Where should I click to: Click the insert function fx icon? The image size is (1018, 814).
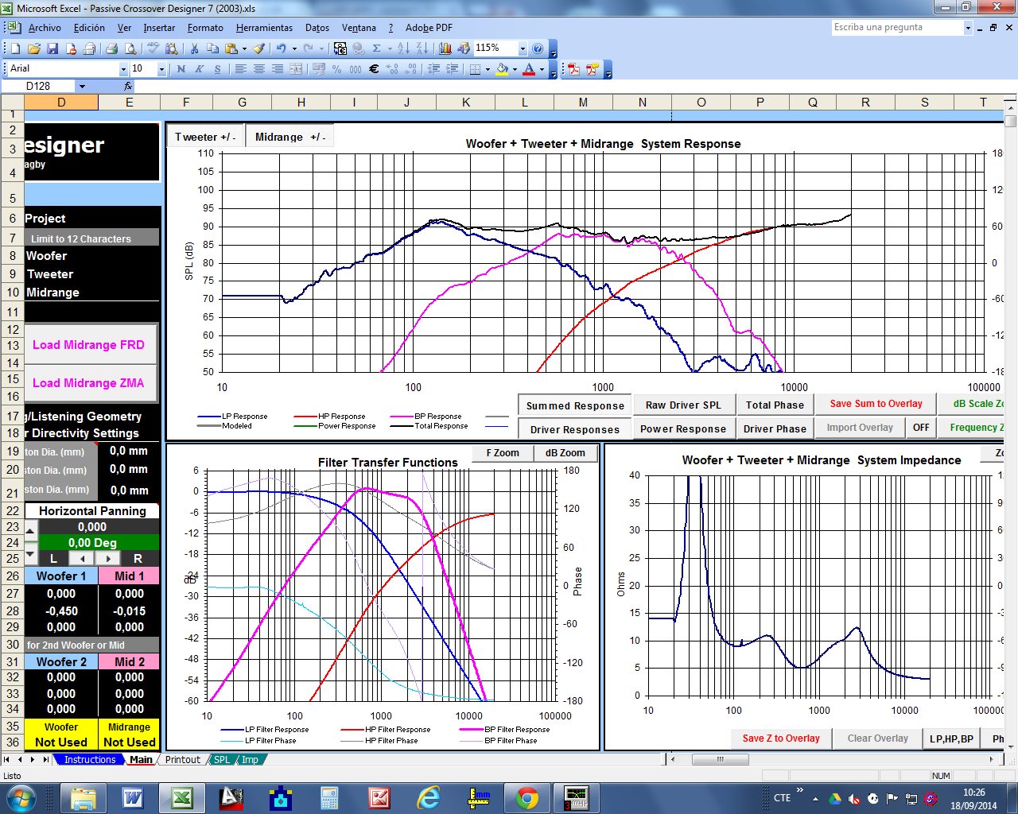click(x=128, y=86)
